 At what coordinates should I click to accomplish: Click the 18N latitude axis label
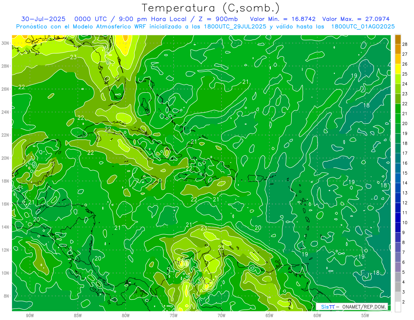(6, 181)
